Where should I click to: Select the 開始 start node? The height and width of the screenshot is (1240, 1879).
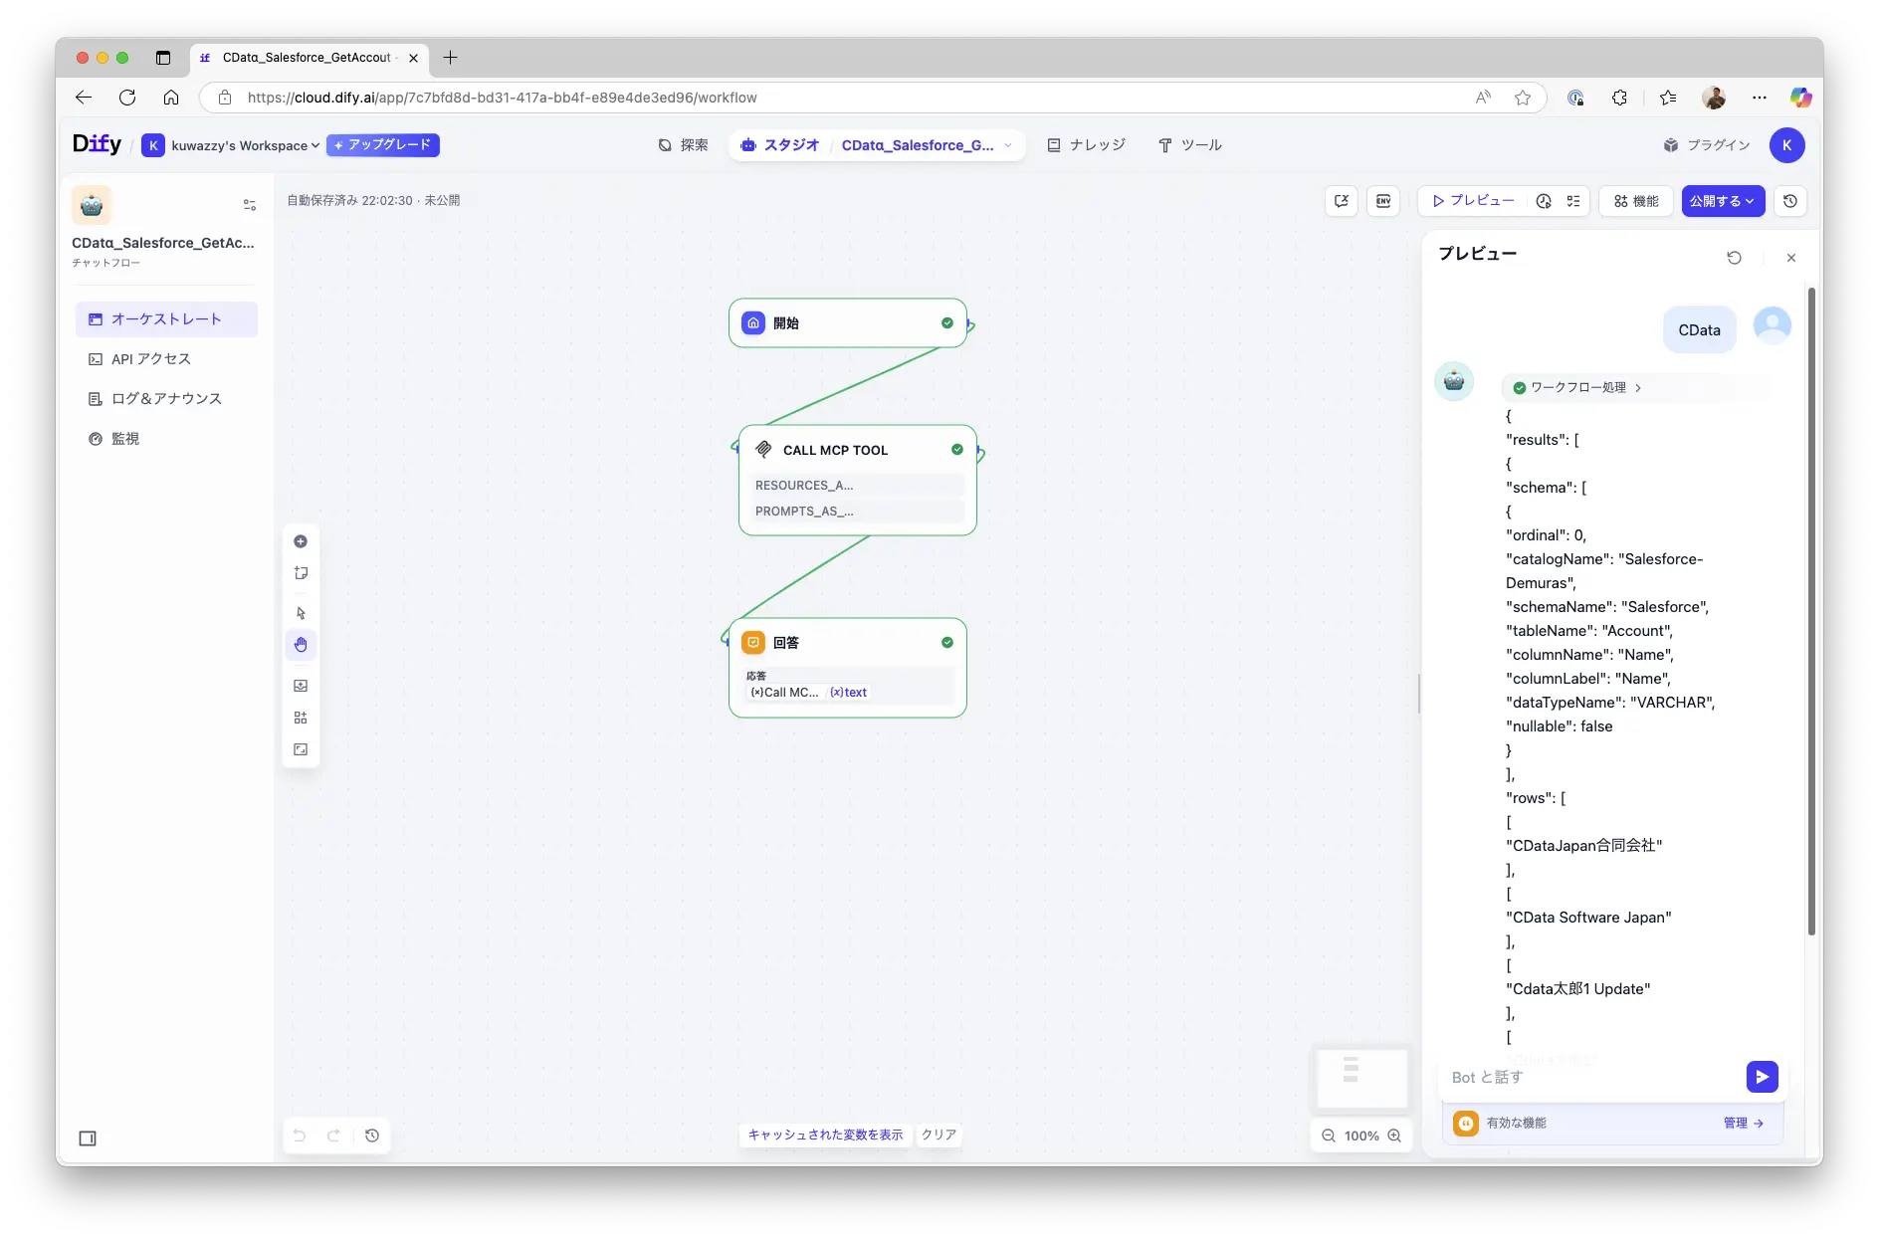[848, 323]
